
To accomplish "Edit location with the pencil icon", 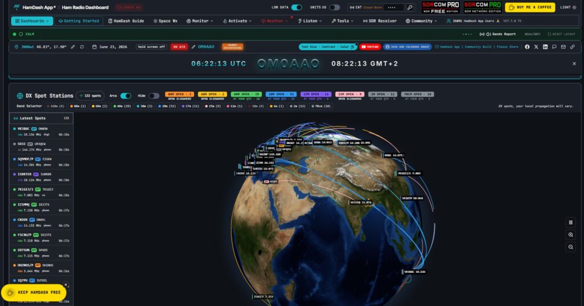I will pyautogui.click(x=73, y=47).
